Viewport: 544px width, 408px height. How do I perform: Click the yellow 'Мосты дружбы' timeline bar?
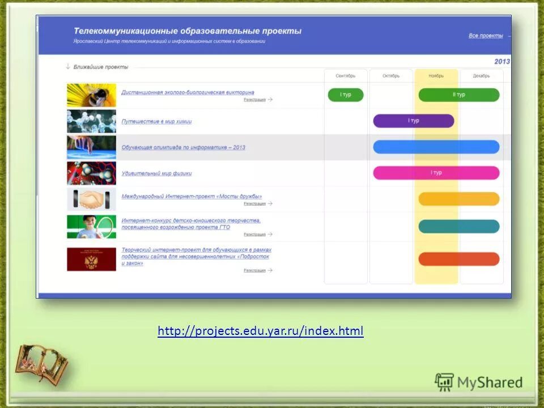(x=459, y=199)
